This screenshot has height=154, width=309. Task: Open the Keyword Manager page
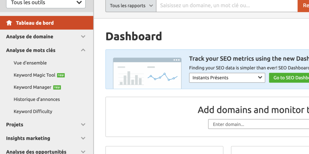(x=32, y=87)
